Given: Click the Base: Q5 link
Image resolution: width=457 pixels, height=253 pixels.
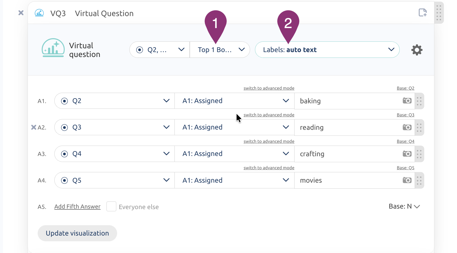Looking at the screenshot, I should (405, 168).
